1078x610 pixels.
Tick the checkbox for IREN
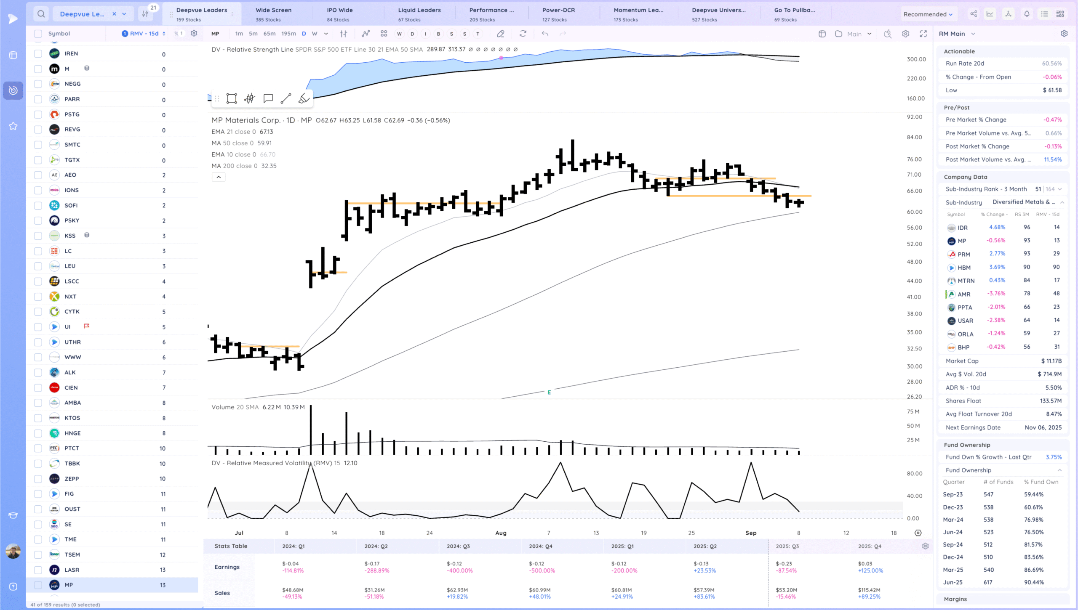pyautogui.click(x=38, y=53)
